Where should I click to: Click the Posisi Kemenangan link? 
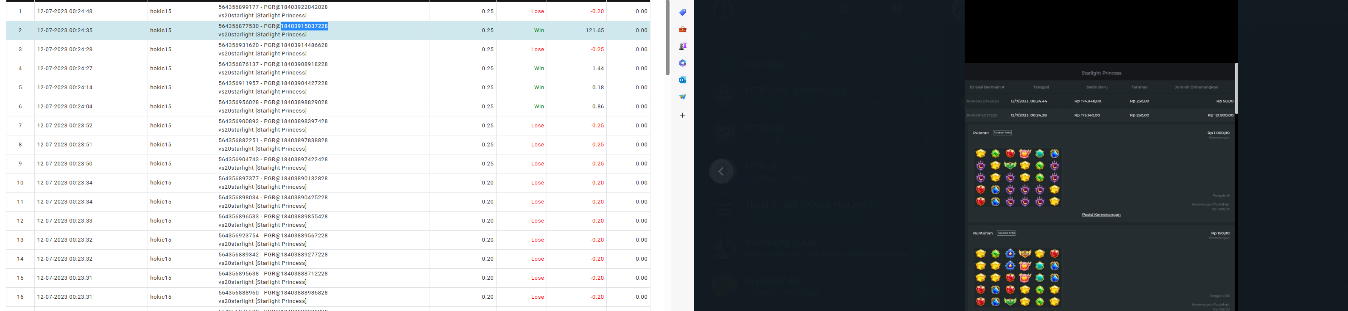(x=1101, y=215)
